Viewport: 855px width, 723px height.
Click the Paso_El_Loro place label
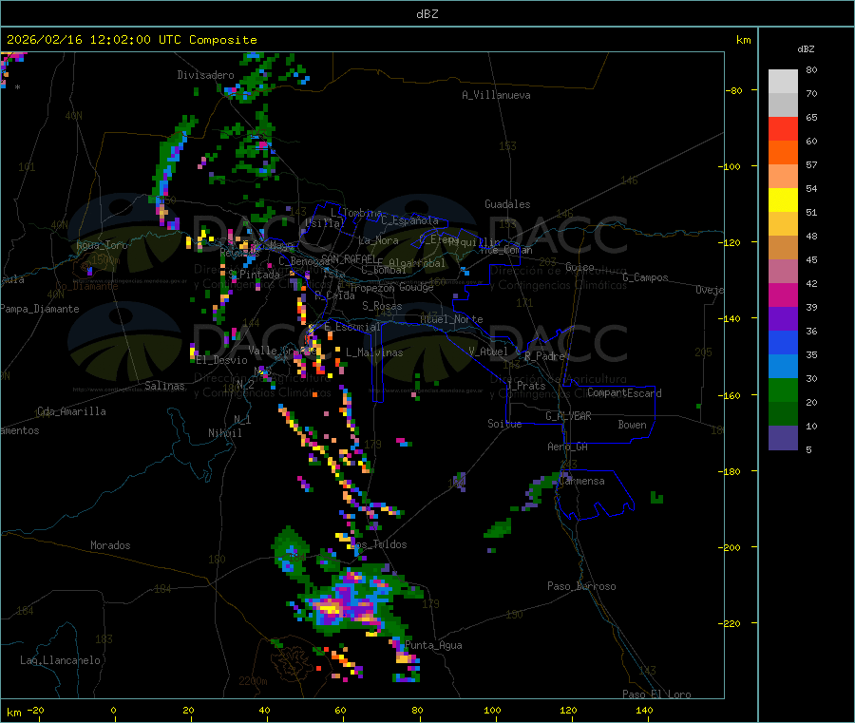tap(656, 694)
